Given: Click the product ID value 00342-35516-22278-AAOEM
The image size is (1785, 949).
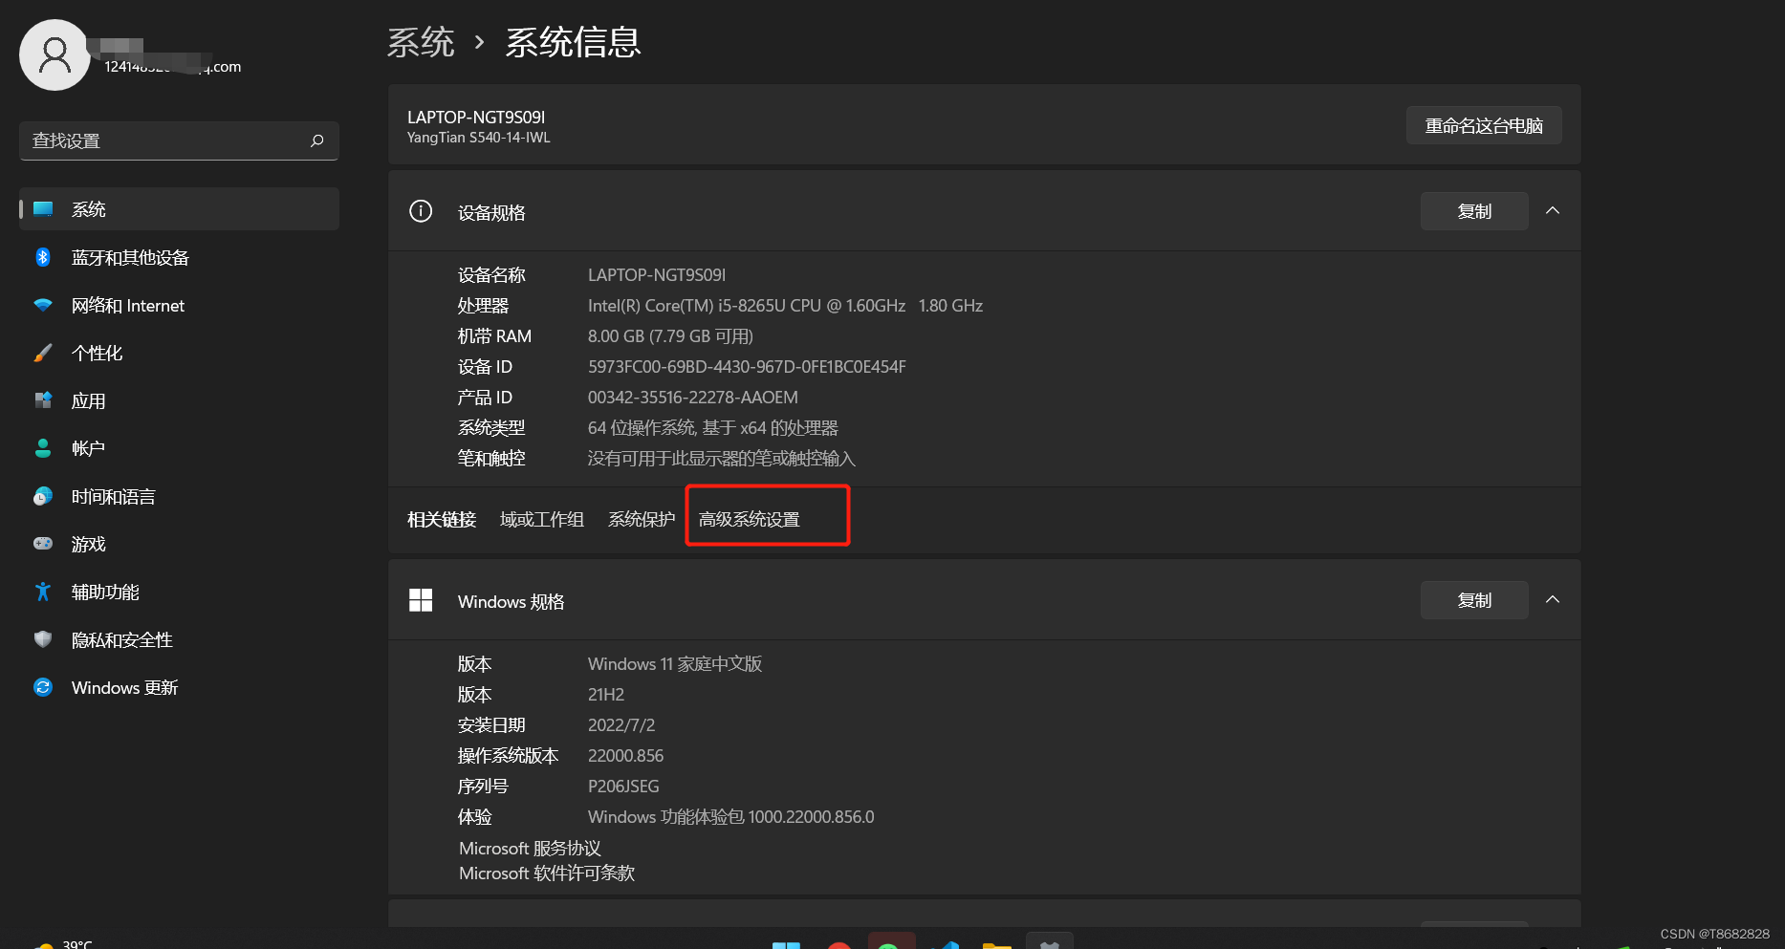Looking at the screenshot, I should [x=693, y=398].
